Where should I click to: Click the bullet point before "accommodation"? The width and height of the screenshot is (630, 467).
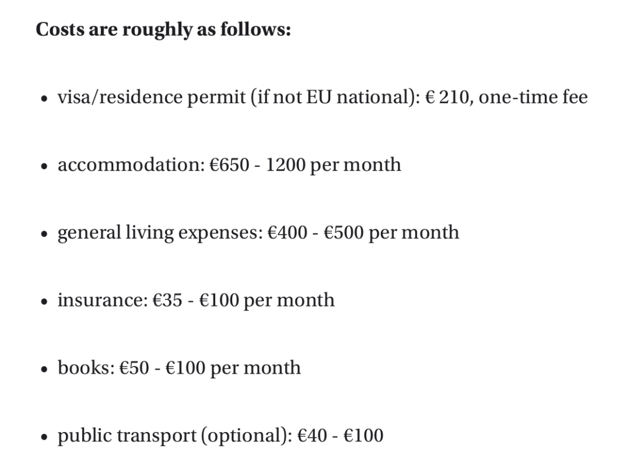point(44,166)
